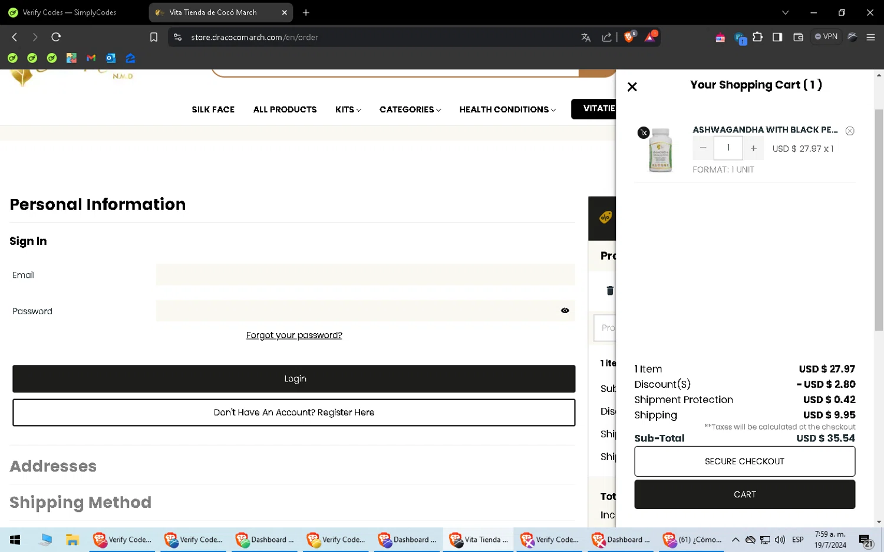Screen dimensions: 884x552
Task: Open the Brave Wallet icon
Action: click(x=798, y=37)
